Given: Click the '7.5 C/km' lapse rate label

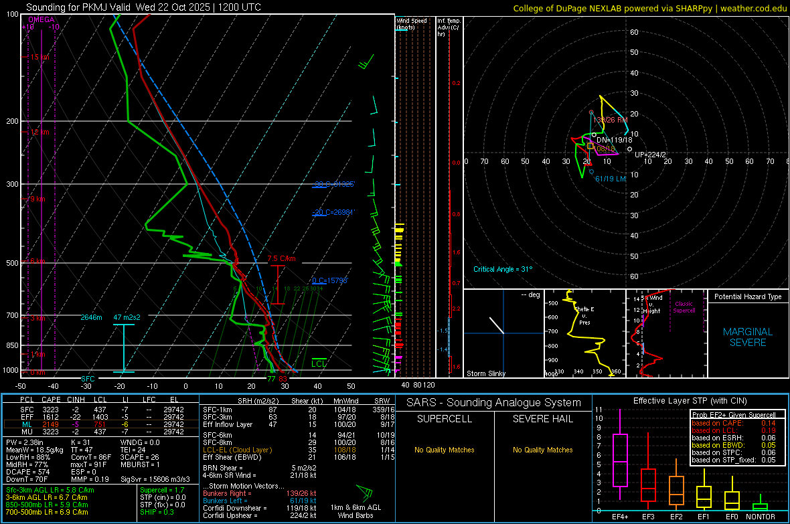Looking at the screenshot, I should point(281,258).
